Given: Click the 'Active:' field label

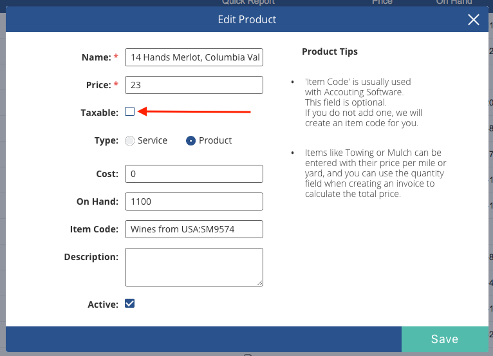Looking at the screenshot, I should (103, 304).
